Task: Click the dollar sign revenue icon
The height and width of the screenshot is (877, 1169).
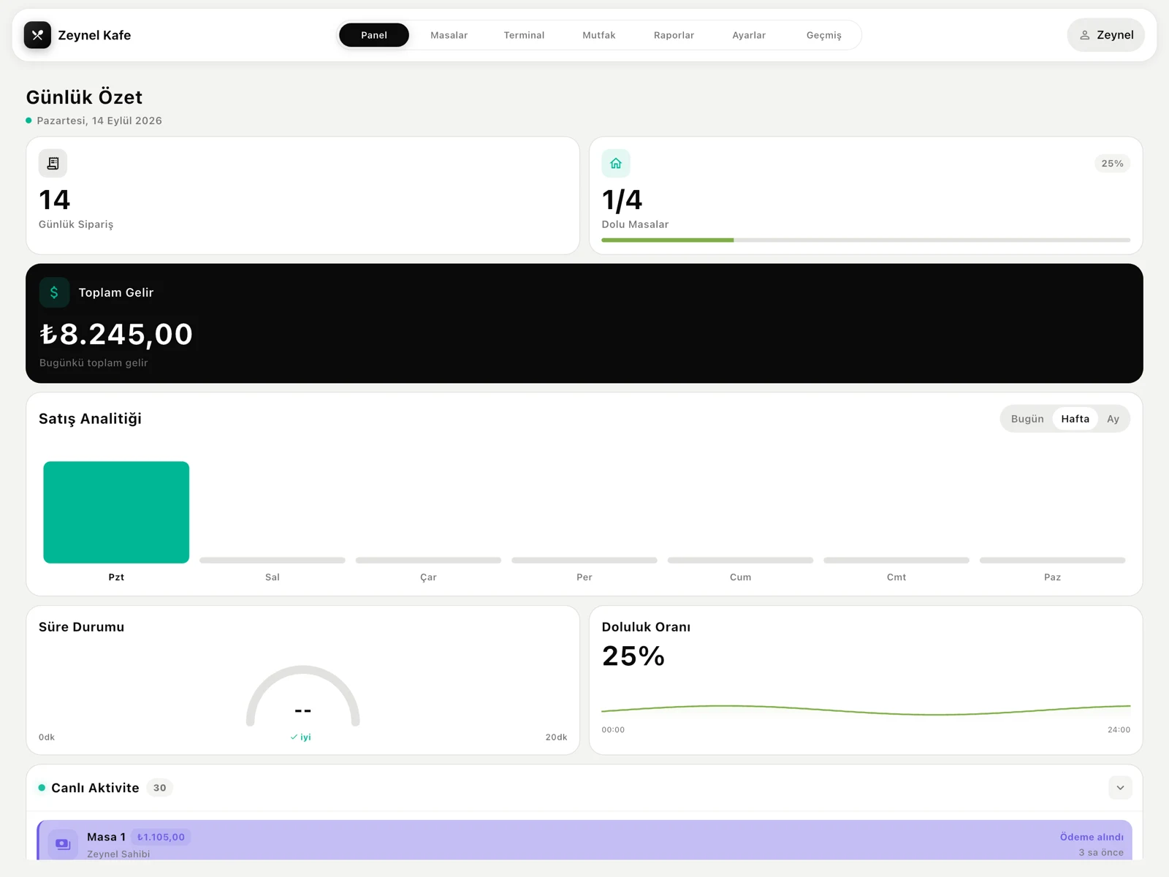Action: [x=54, y=292]
